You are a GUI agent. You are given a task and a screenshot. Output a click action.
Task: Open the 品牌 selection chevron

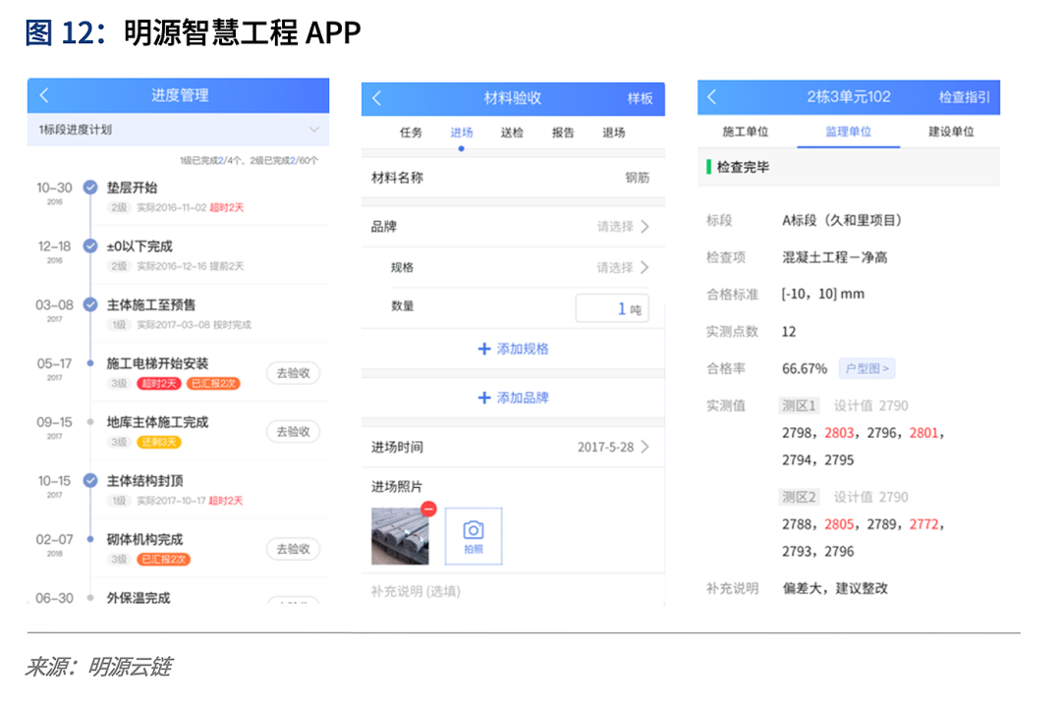pos(644,227)
